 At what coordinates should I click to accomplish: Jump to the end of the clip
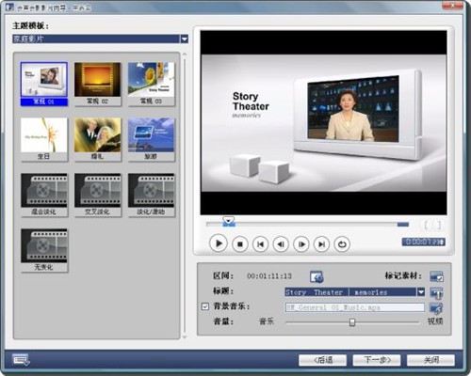(x=321, y=243)
